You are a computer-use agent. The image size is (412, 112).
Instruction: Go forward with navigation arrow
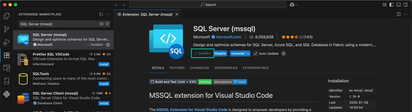coord(123,5)
